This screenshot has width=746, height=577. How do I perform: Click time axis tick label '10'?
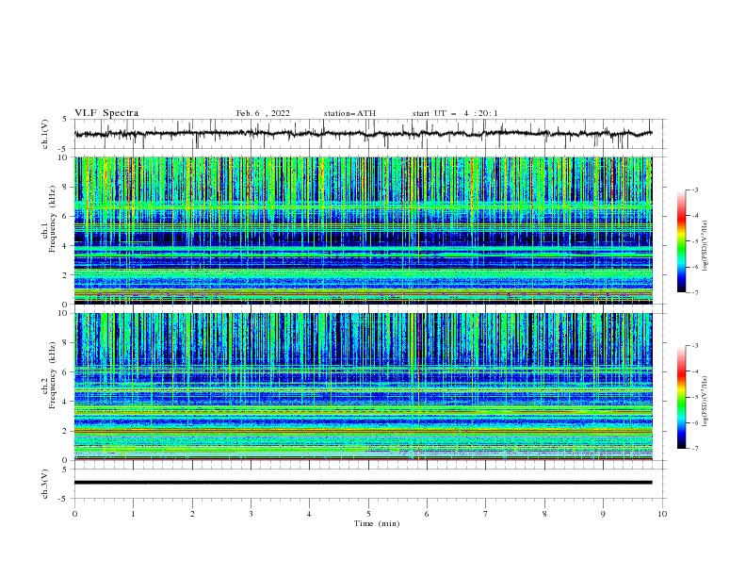(x=662, y=514)
